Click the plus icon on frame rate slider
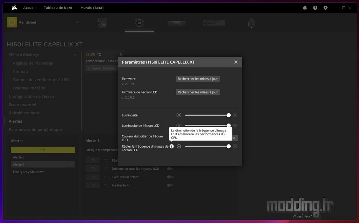Screen dimensions: 359x223 point(235,146)
